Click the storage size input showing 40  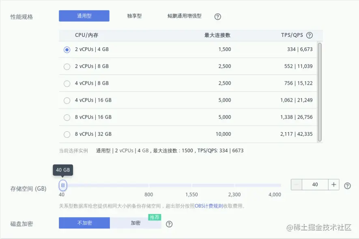tap(315, 185)
